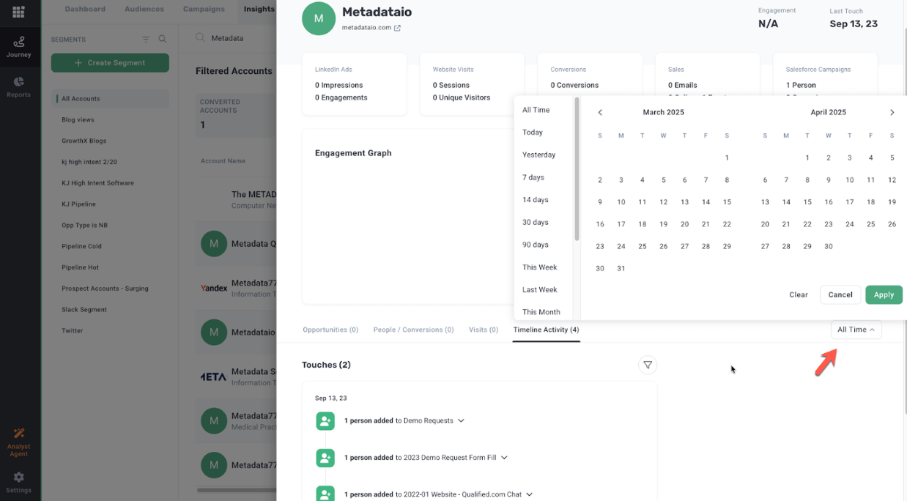Select the Last Week preset
Viewport: 907px width, 501px height.
click(x=540, y=290)
